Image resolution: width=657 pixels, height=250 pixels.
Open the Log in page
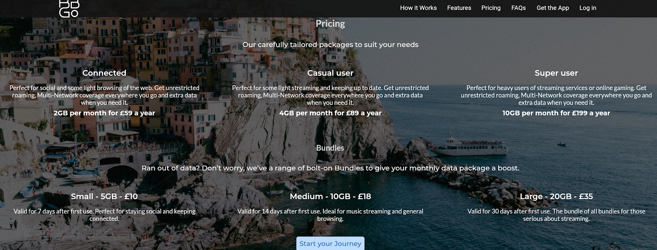click(x=588, y=8)
